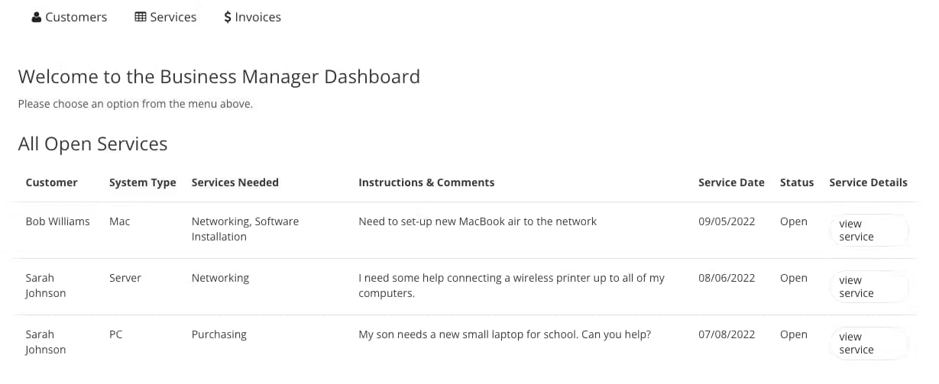The image size is (939, 384).
Task: Click the person icon beside Customers
Action: (36, 17)
